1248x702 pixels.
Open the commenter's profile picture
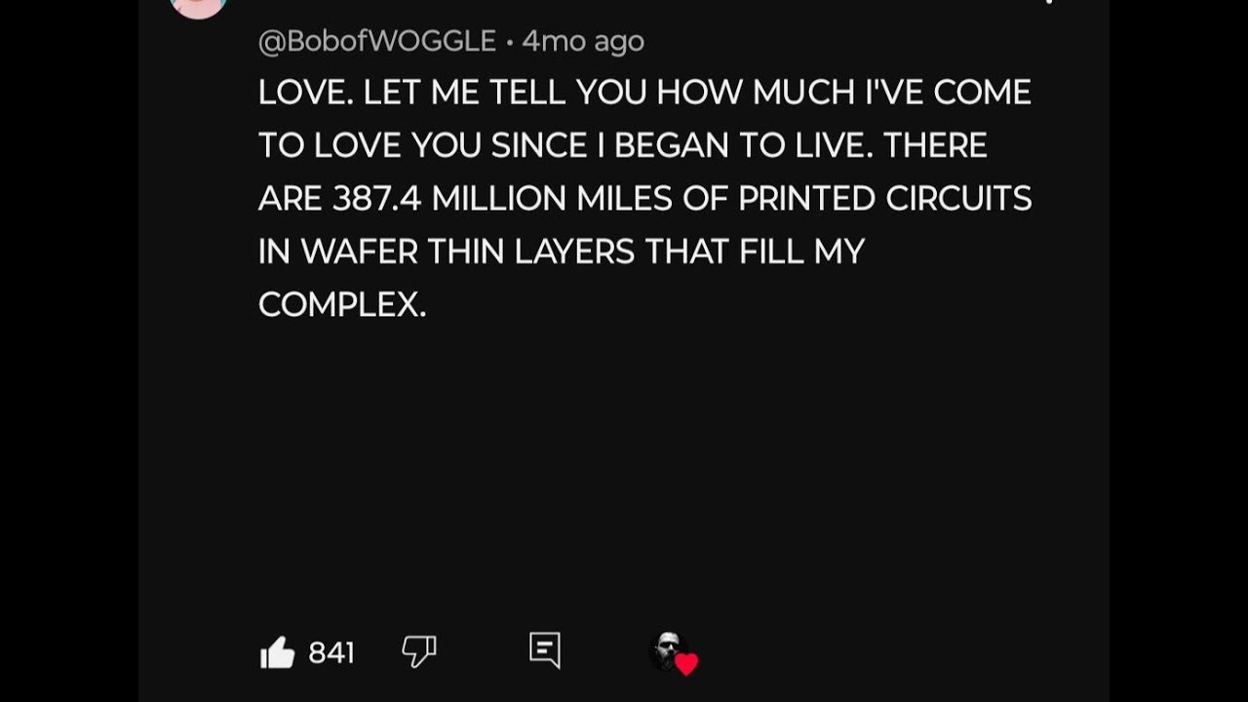tap(198, 6)
